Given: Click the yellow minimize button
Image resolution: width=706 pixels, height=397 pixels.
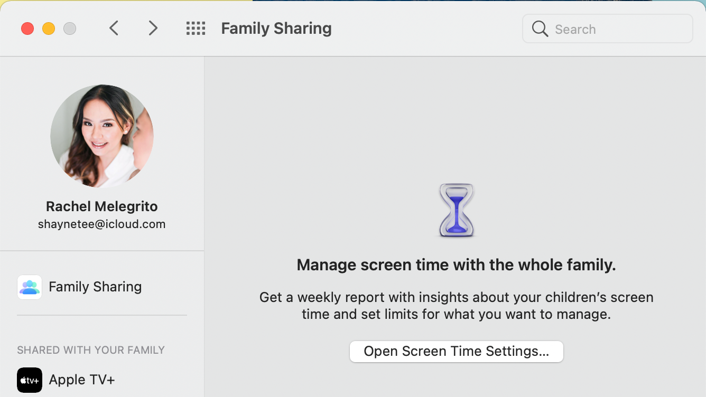Looking at the screenshot, I should click(49, 29).
